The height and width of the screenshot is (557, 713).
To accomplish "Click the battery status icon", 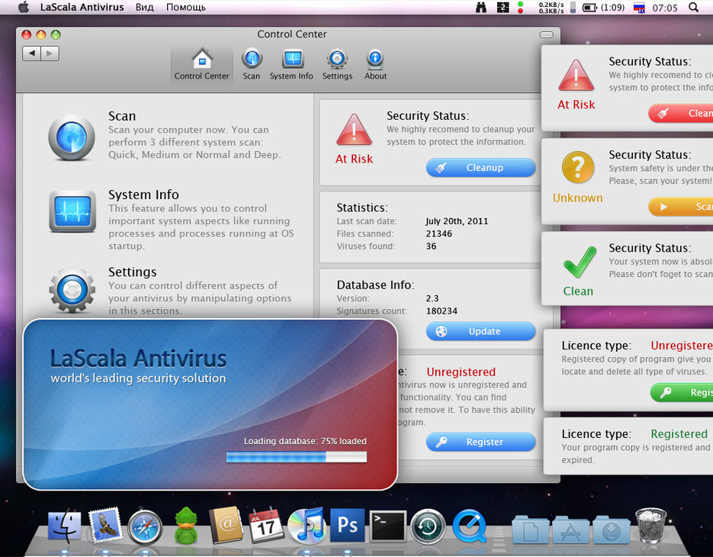I will coord(589,8).
